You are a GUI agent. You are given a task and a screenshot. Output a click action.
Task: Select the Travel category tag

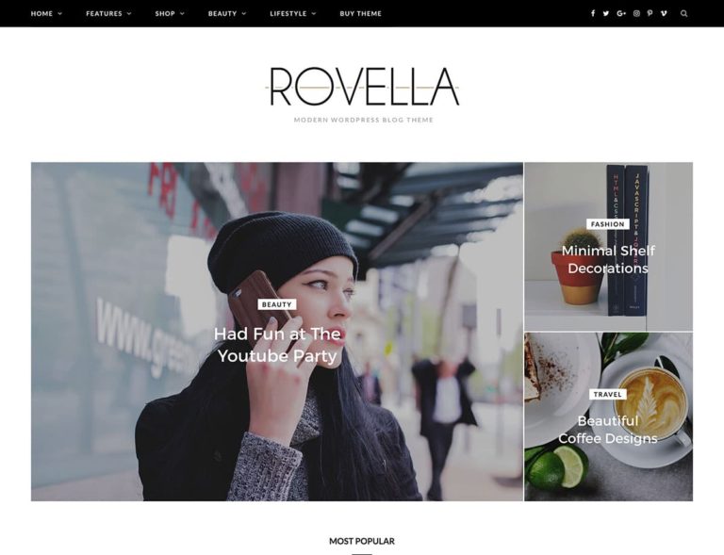tap(608, 395)
